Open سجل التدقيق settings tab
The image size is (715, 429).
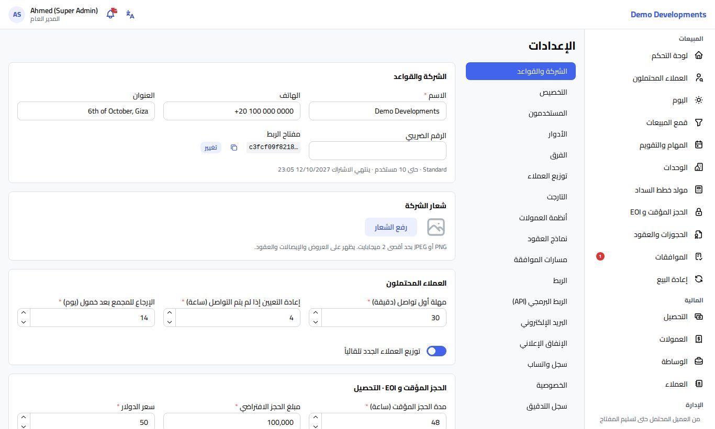pyautogui.click(x=521, y=406)
